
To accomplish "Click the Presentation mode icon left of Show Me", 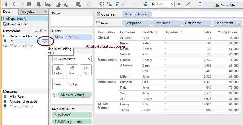I will click(x=200, y=4).
